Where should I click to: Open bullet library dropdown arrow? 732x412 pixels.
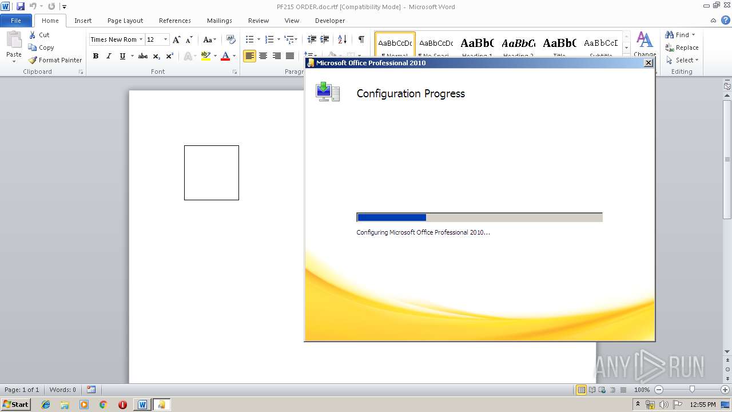[x=258, y=39]
